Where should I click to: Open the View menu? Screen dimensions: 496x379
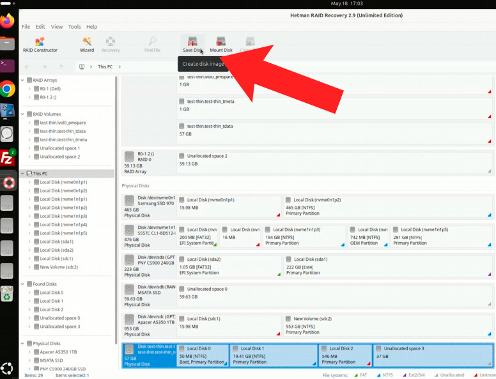click(x=57, y=27)
